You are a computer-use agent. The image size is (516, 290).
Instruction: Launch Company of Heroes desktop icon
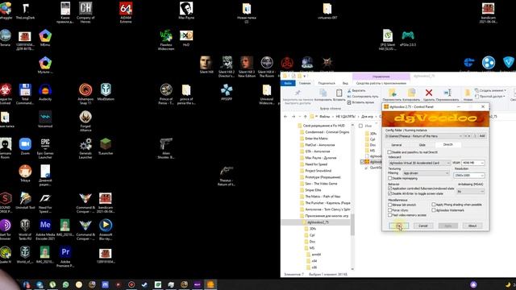(x=85, y=13)
